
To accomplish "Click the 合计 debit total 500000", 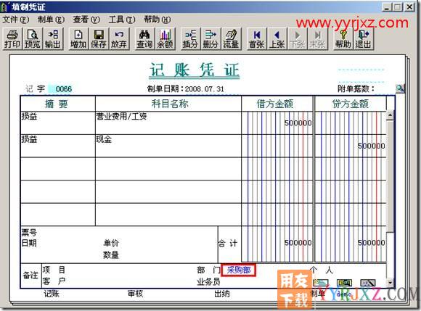I will [298, 243].
